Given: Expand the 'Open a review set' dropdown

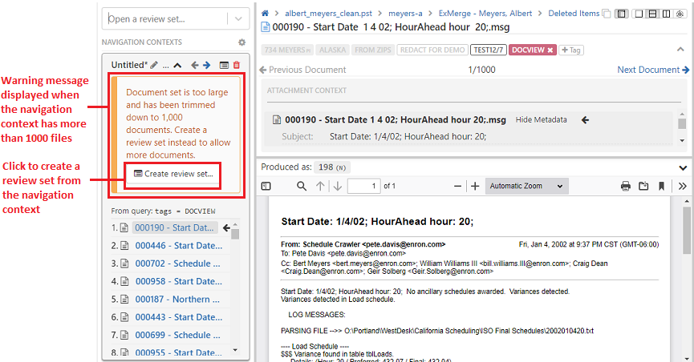Looking at the screenshot, I should pos(238,19).
